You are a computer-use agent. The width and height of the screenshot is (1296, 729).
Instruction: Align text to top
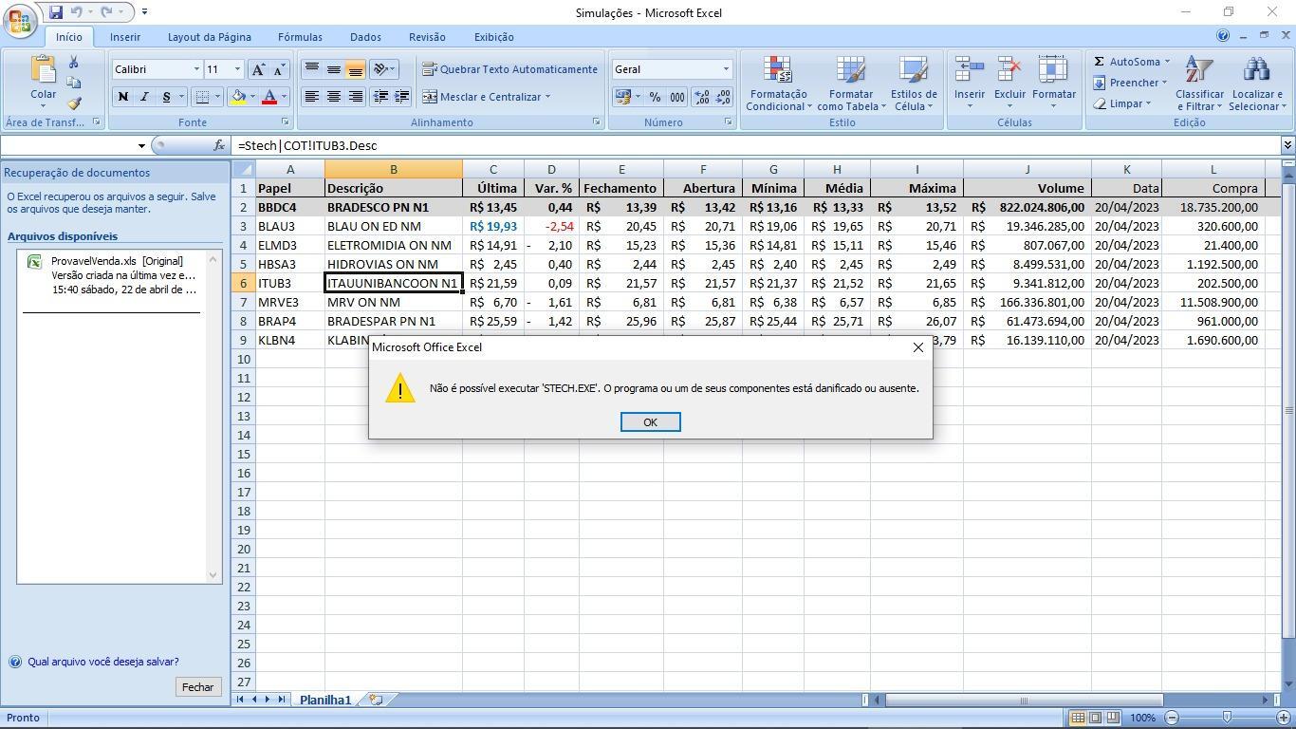click(x=311, y=69)
